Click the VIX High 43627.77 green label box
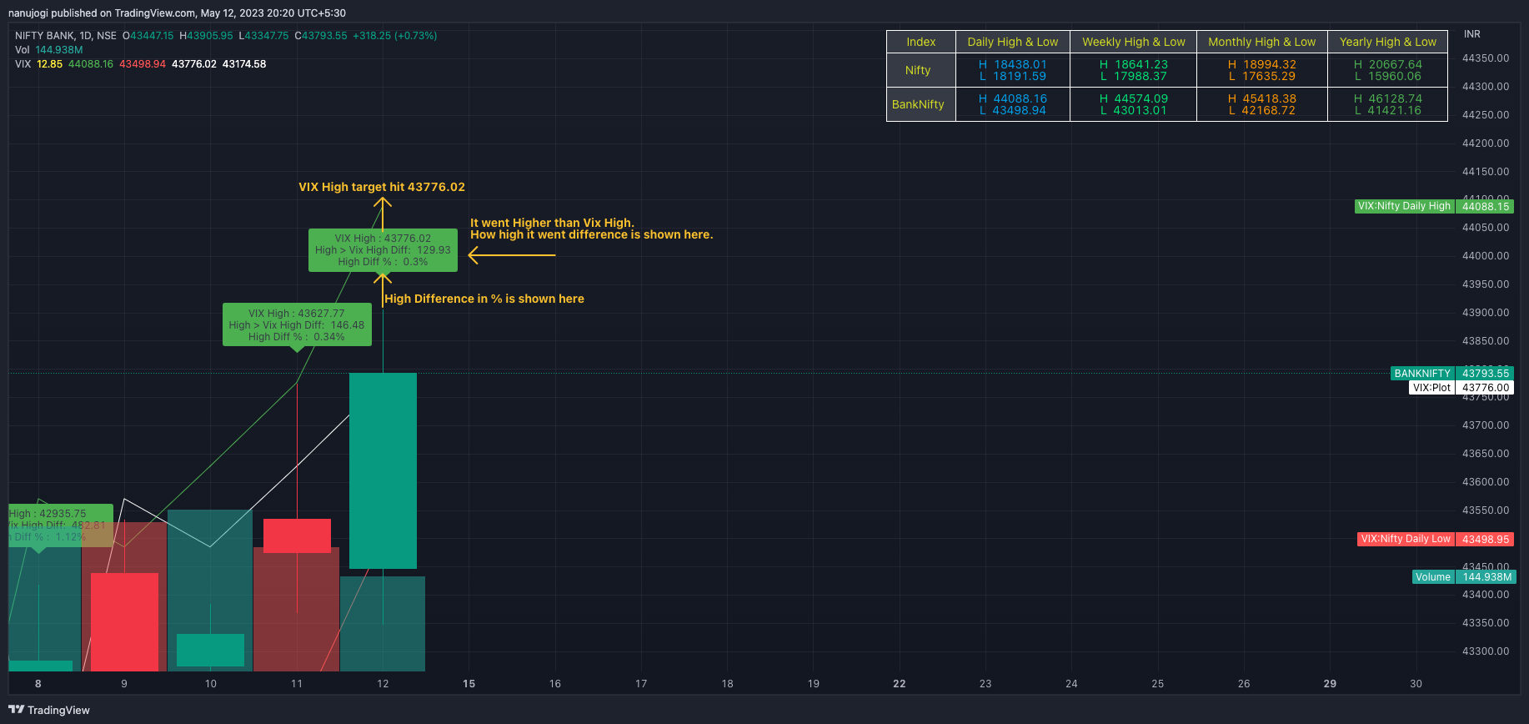 pos(297,325)
